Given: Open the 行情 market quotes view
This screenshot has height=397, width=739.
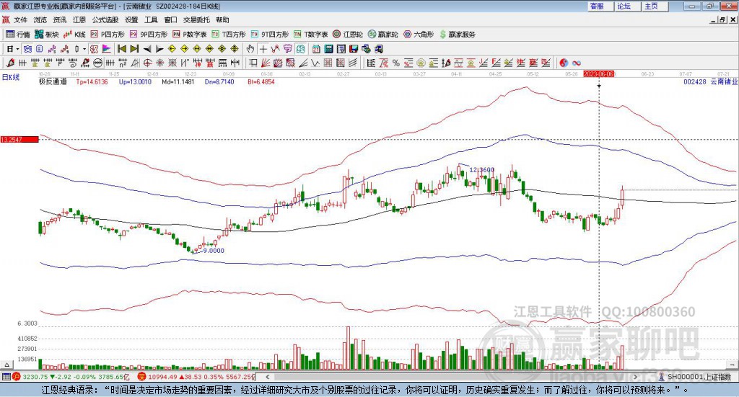Looking at the screenshot, I should 17,35.
